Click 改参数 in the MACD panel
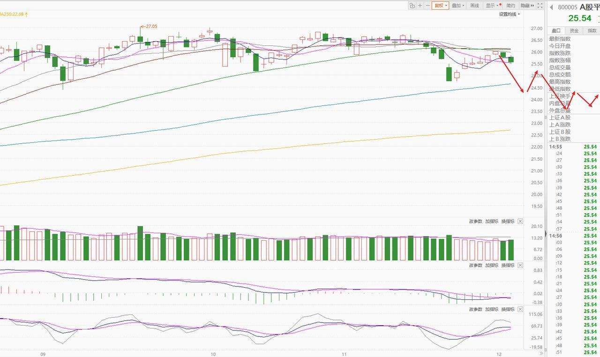This screenshot has height=357, width=600. [x=475, y=265]
